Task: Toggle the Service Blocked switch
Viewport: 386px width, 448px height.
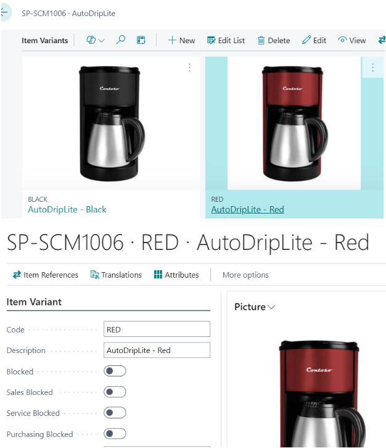Action: click(115, 413)
